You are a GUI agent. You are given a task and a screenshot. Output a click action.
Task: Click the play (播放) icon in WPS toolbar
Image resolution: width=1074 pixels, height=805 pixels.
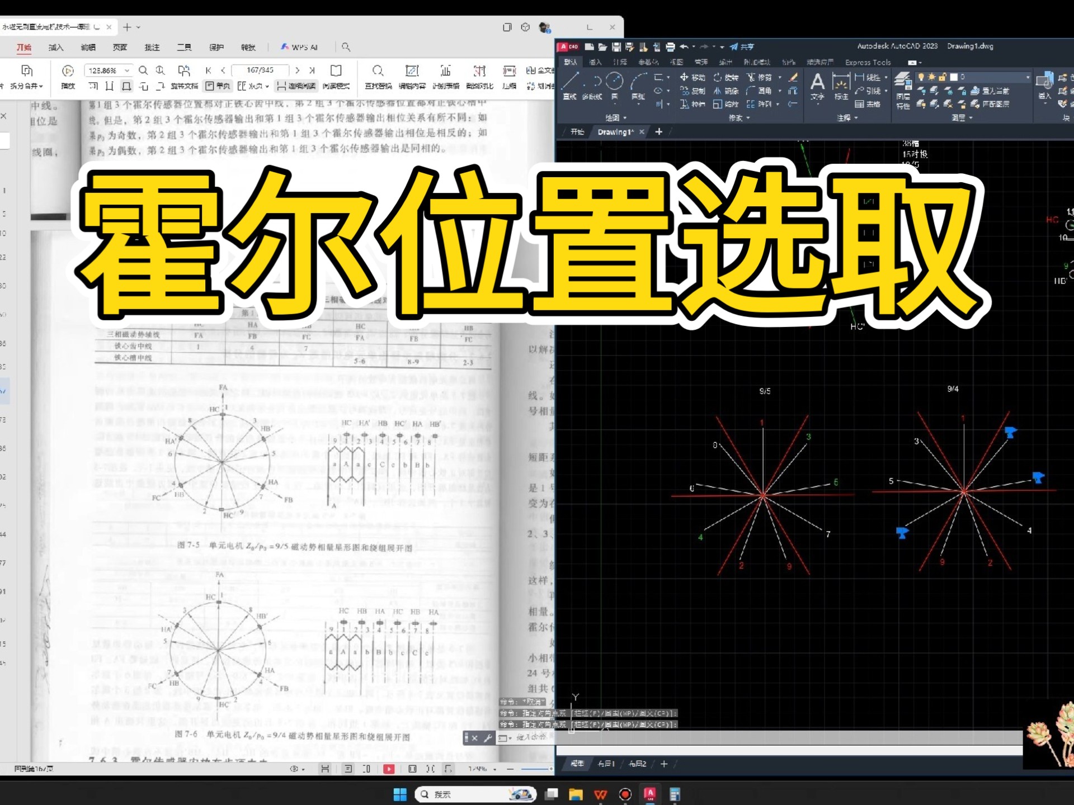(68, 71)
